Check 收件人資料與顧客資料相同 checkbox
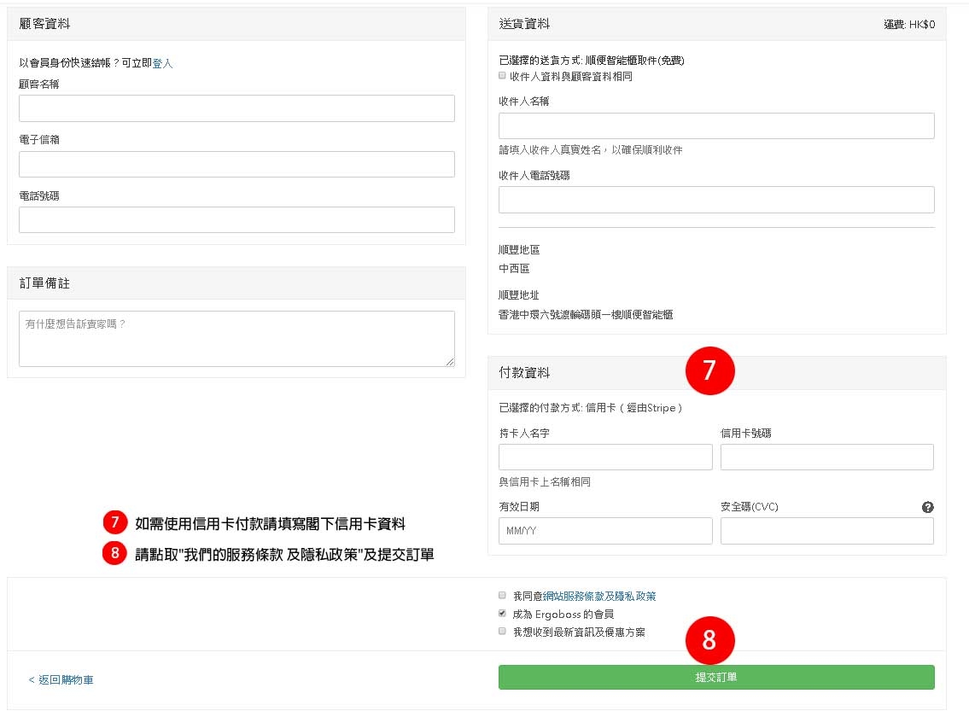The image size is (969, 711). (x=503, y=76)
